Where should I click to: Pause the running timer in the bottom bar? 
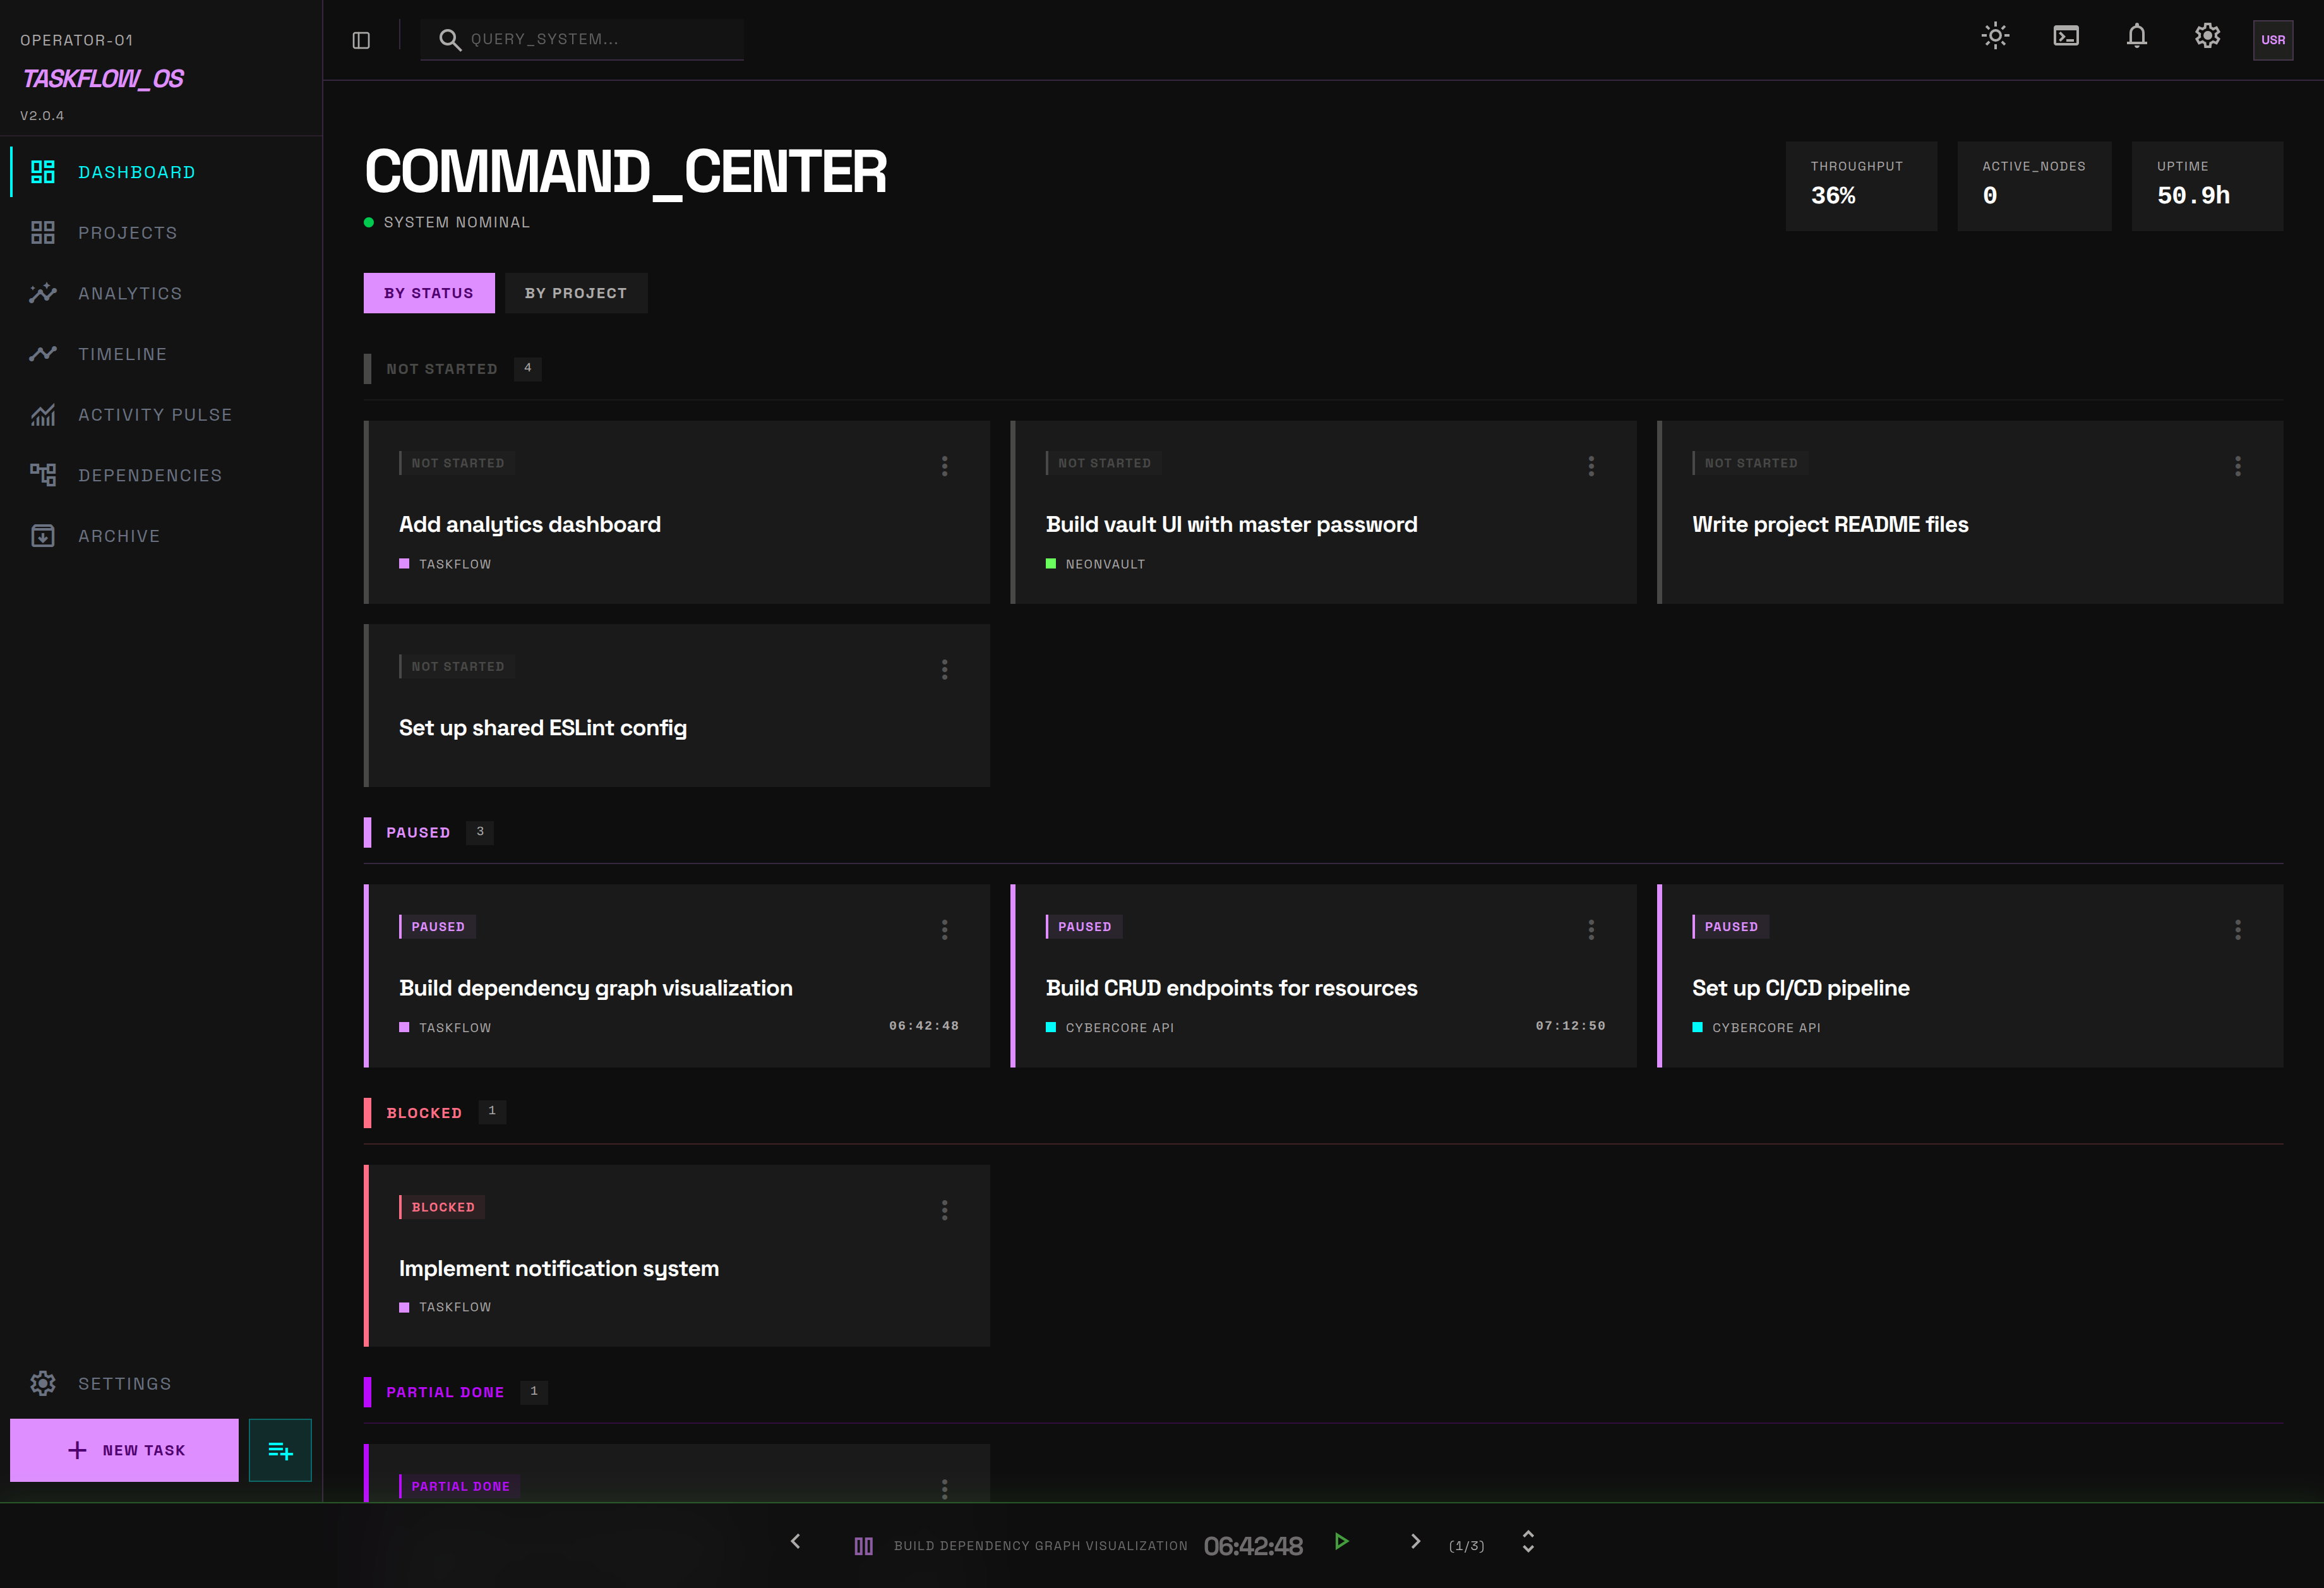point(862,1545)
